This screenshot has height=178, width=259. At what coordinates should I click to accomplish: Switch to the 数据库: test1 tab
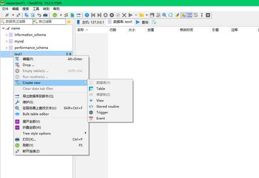click(120, 22)
